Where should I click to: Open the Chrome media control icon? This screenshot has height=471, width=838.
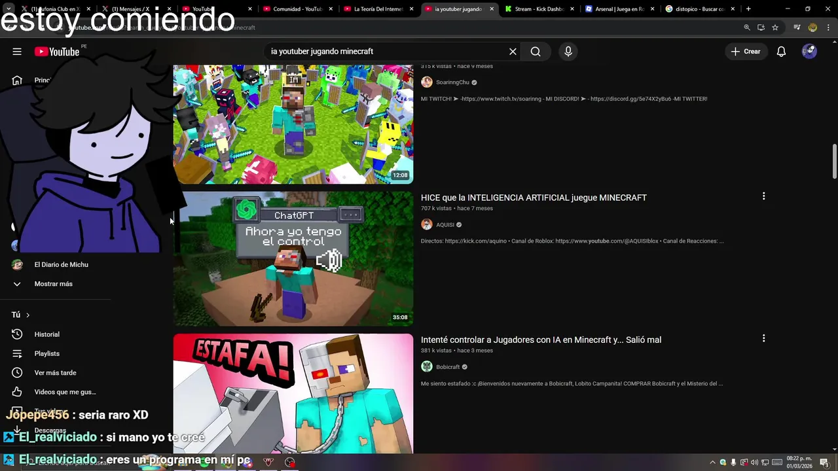pyautogui.click(x=797, y=27)
